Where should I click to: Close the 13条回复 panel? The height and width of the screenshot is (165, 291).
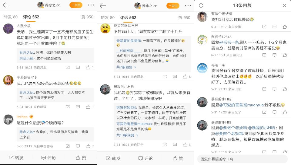tap(284, 5)
